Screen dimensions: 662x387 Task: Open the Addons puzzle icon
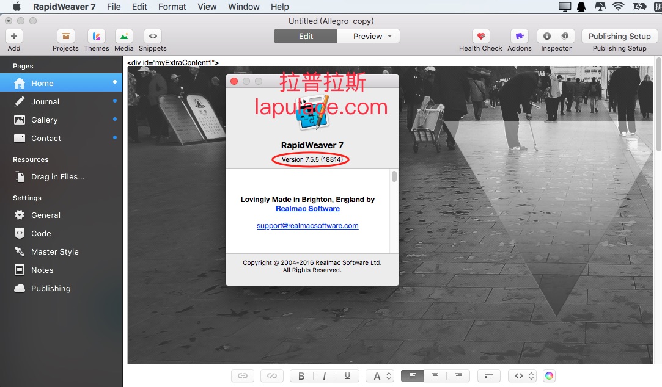click(x=520, y=36)
